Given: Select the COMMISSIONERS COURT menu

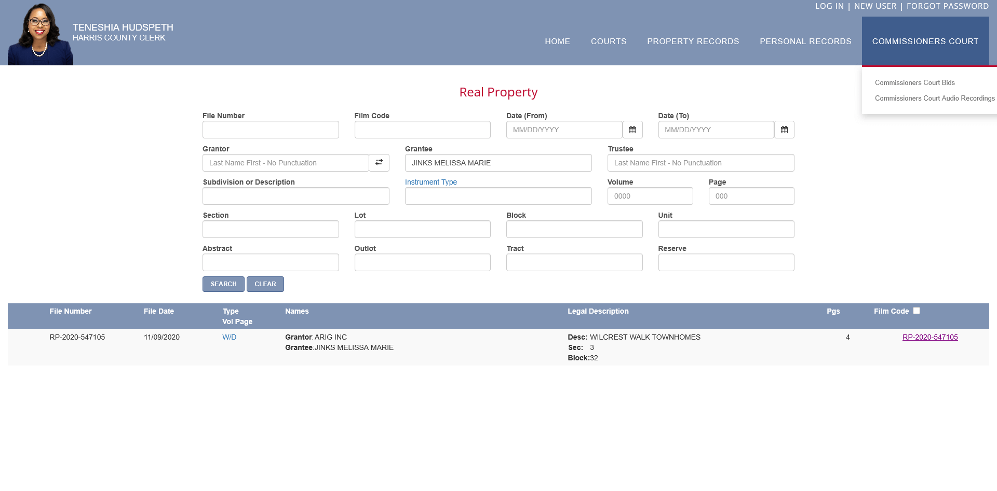Looking at the screenshot, I should pos(925,41).
